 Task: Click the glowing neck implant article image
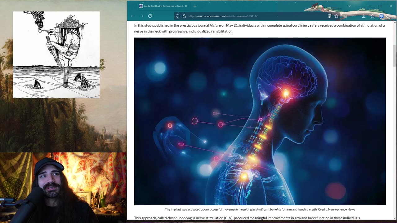(x=260, y=121)
